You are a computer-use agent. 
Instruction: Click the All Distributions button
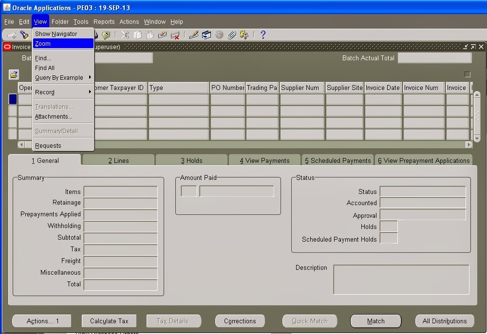[x=445, y=321]
